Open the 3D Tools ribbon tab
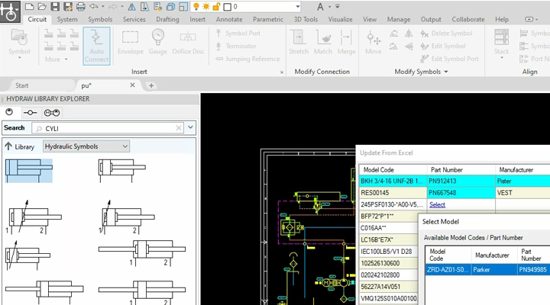The width and height of the screenshot is (550, 305). click(306, 19)
